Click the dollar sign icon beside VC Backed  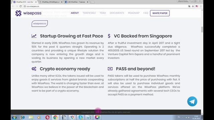109,36
